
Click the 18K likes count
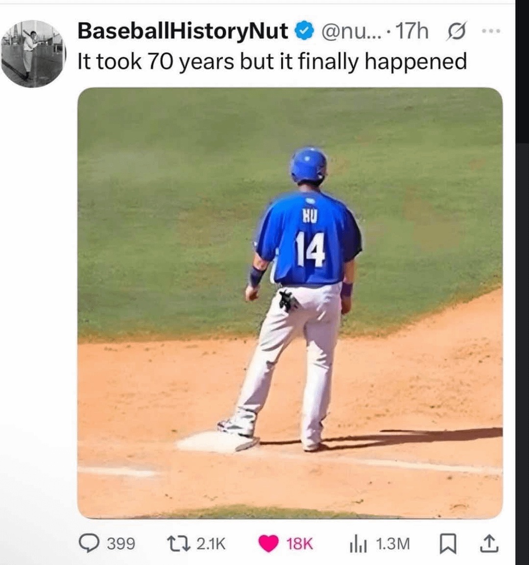300,543
